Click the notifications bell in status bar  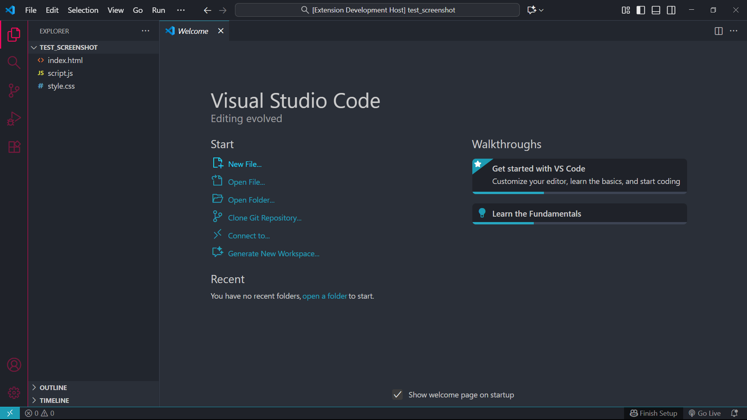tap(734, 413)
